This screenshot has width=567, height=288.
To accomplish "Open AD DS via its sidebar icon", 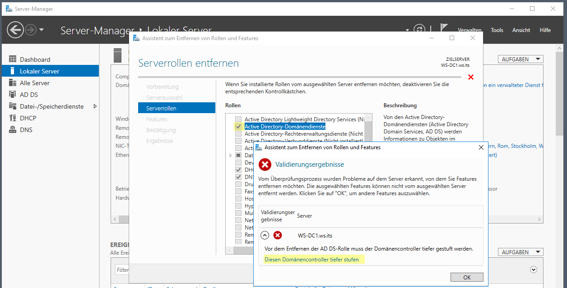I will pyautogui.click(x=12, y=95).
